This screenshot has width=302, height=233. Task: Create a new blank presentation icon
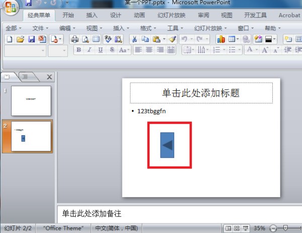click(x=10, y=39)
